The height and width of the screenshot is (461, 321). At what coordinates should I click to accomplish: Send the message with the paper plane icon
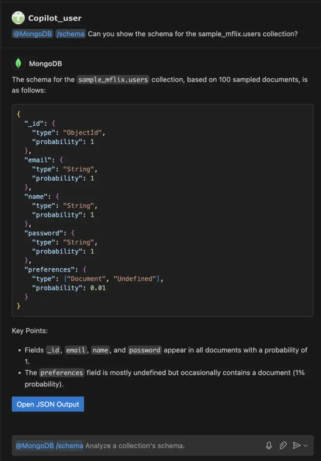pos(296,446)
